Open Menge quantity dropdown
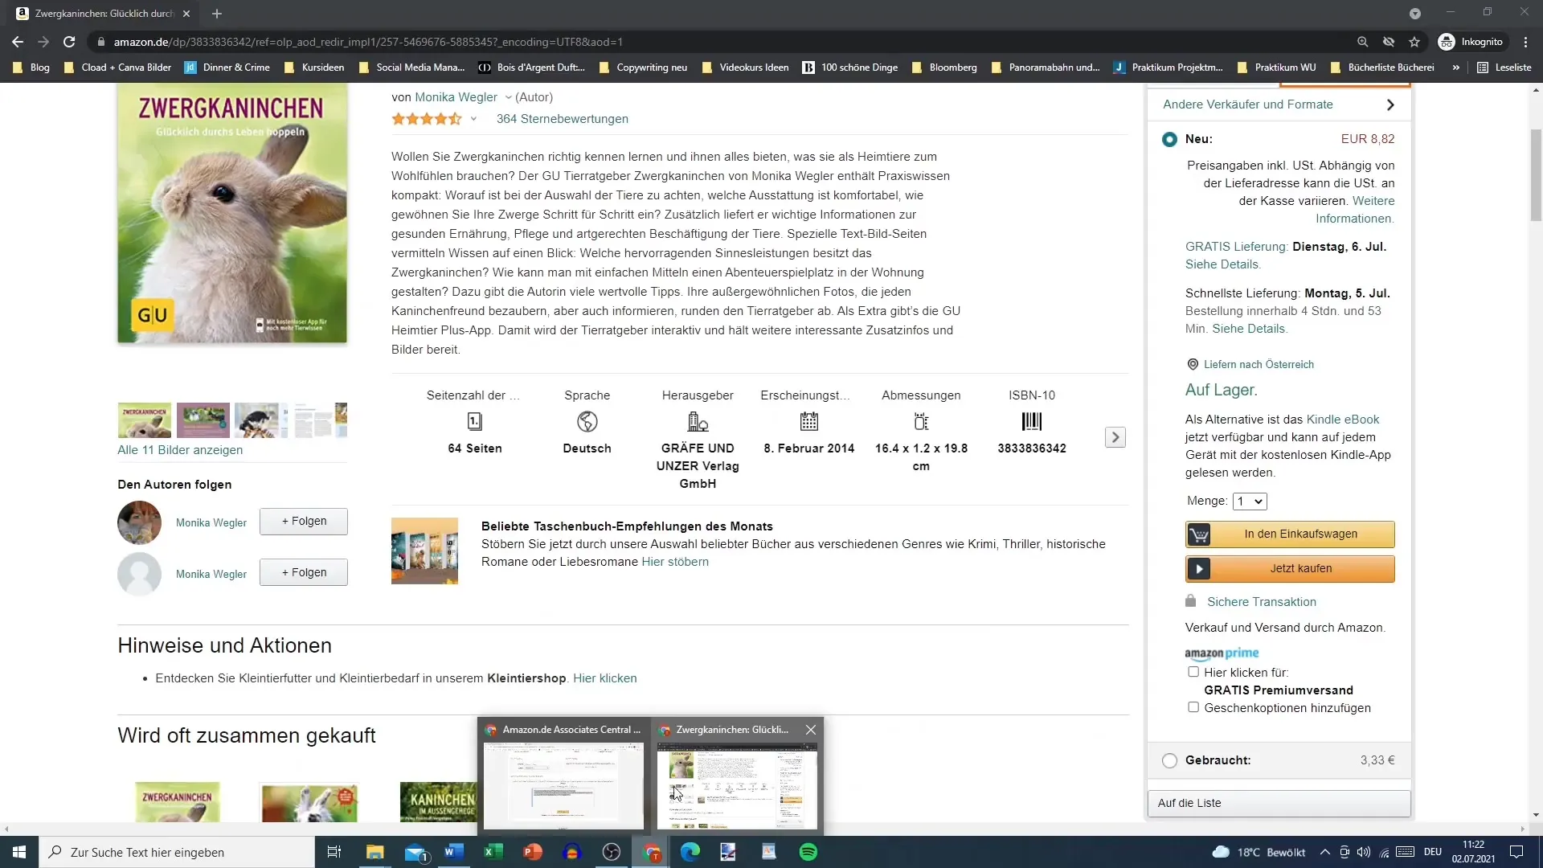 click(x=1250, y=502)
